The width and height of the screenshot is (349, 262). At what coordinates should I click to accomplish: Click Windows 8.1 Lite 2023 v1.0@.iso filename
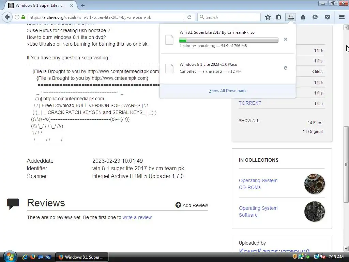(208, 64)
